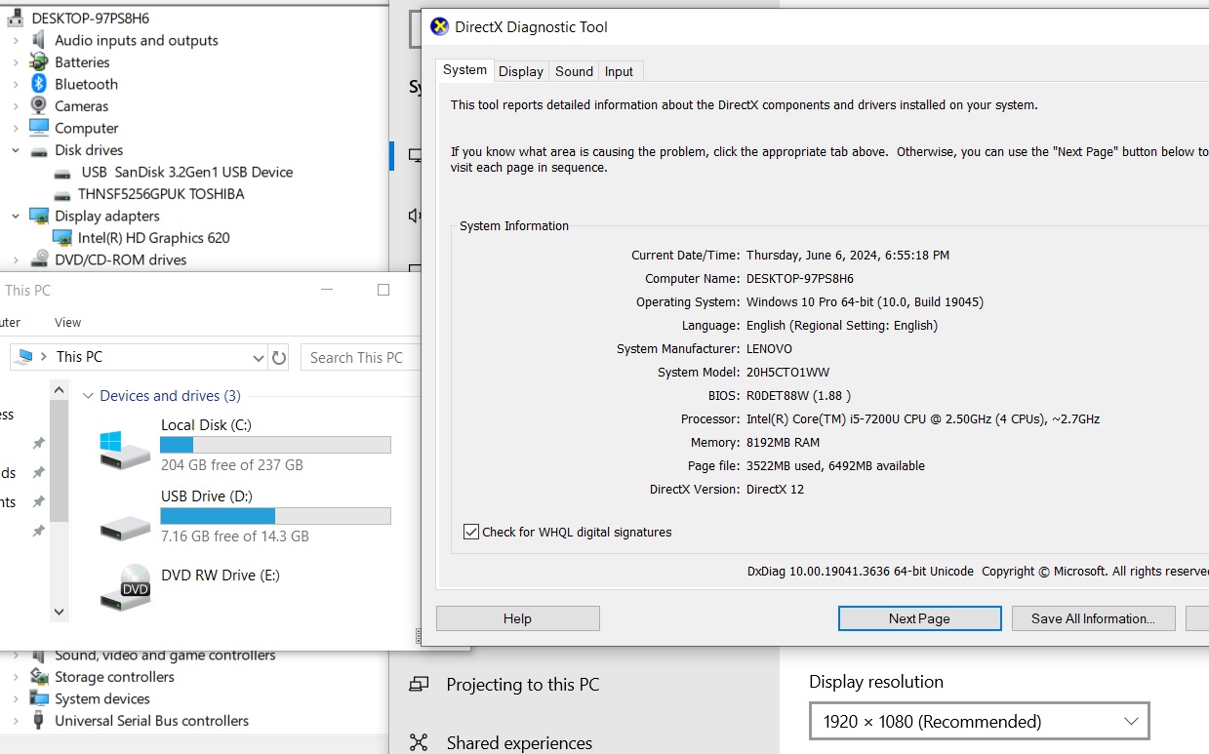This screenshot has height=754, width=1209.
Task: Expand the Batteries category
Action: point(16,62)
